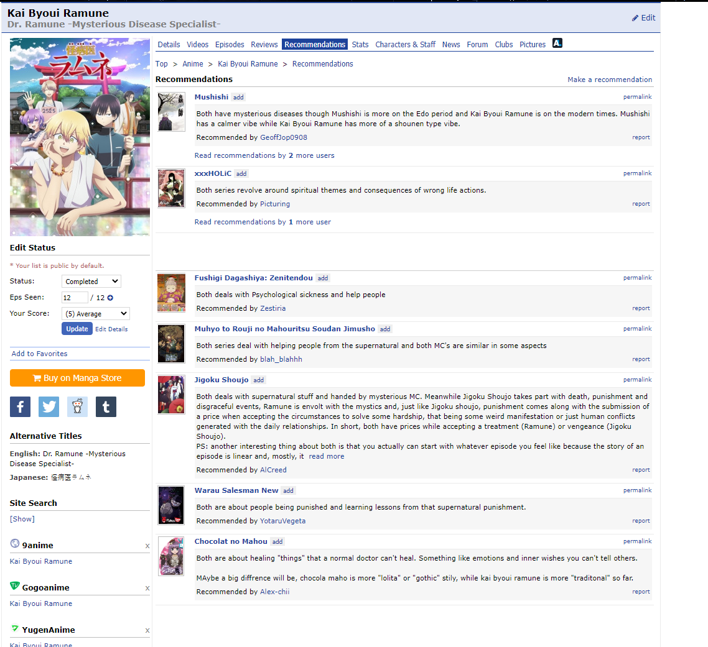The height and width of the screenshot is (647, 708).
Task: Click Make a recommendation link
Action: tap(610, 80)
